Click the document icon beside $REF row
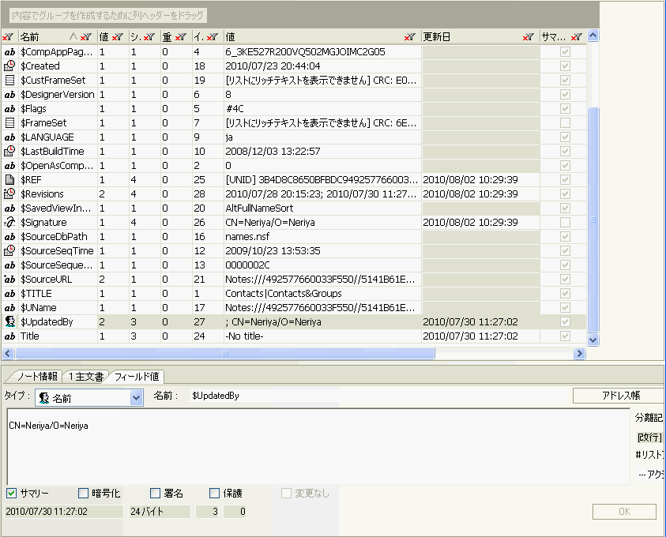 point(8,179)
